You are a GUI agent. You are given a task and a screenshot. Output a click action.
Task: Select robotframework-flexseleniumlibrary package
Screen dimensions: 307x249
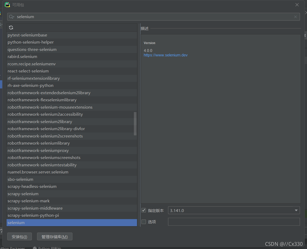[72, 100]
